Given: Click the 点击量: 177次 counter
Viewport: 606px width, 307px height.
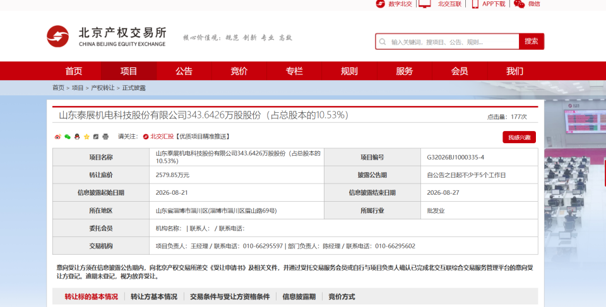Looking at the screenshot, I should pyautogui.click(x=507, y=117).
